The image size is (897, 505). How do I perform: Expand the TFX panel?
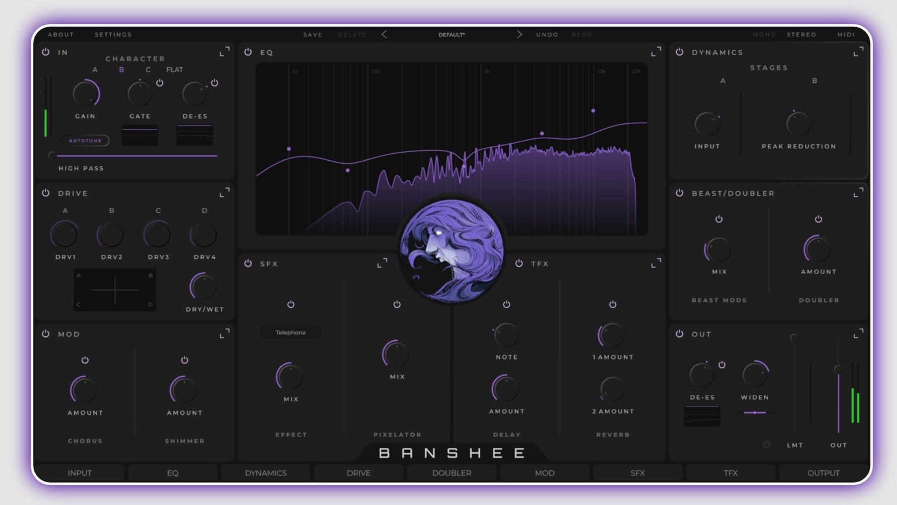coord(655,263)
